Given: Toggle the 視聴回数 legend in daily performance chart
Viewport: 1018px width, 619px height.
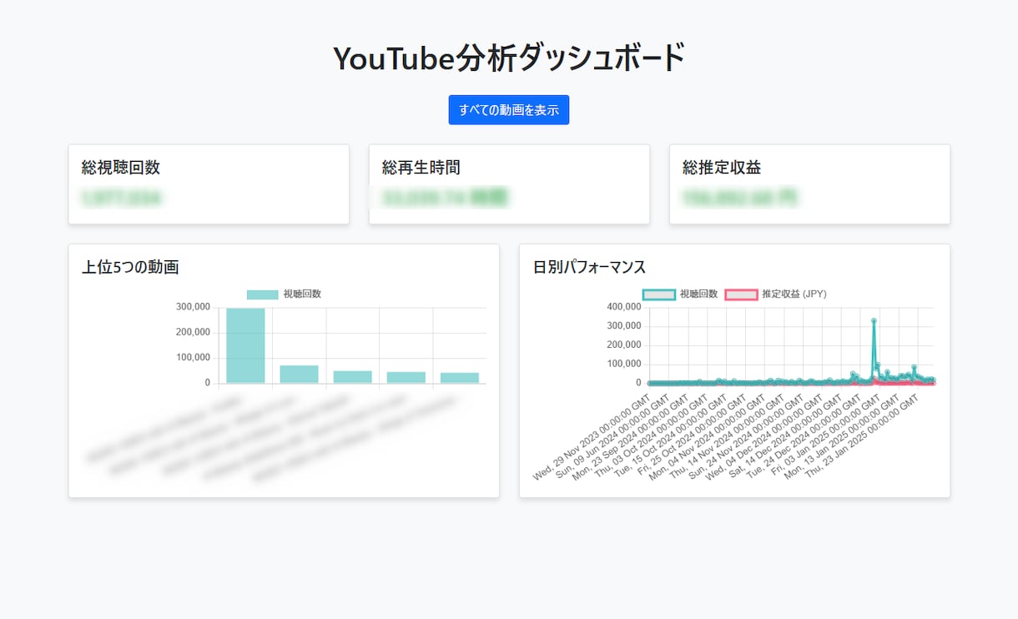Looking at the screenshot, I should [680, 294].
